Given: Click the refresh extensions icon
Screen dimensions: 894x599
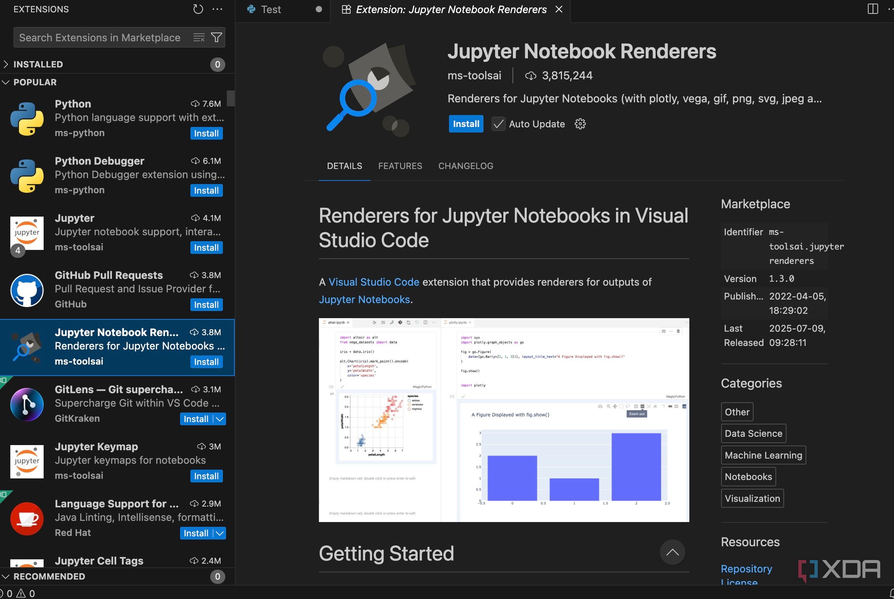Looking at the screenshot, I should click(198, 9).
